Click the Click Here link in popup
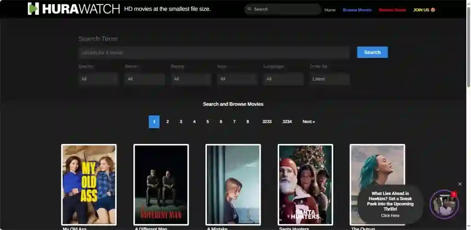 point(390,216)
